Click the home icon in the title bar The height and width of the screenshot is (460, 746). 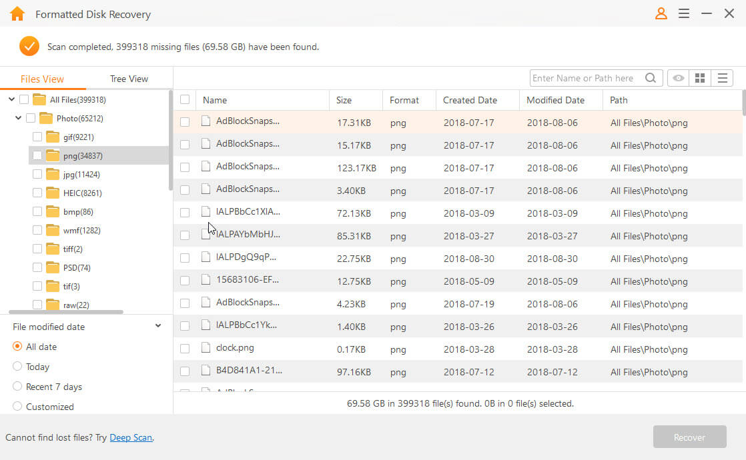click(x=17, y=13)
